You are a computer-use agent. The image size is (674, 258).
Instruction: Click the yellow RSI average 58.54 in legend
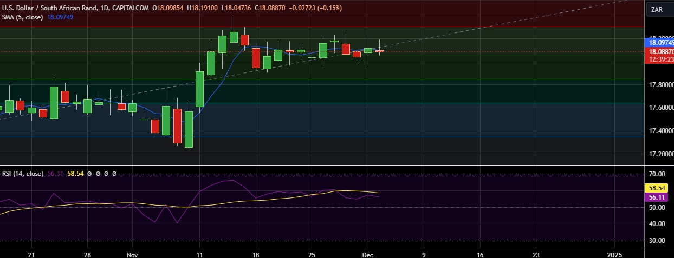75,174
